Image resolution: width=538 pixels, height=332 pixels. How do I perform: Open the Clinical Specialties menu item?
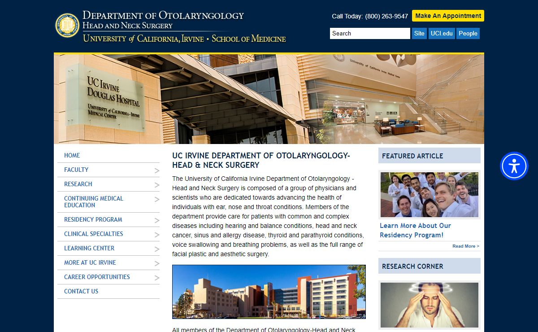93,234
